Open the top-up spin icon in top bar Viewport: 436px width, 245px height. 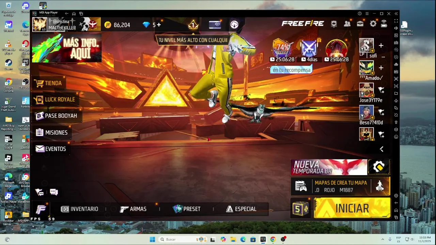tap(234, 24)
